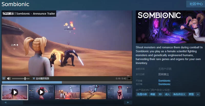Select the third screenshot thumbnail

[x=67, y=92]
